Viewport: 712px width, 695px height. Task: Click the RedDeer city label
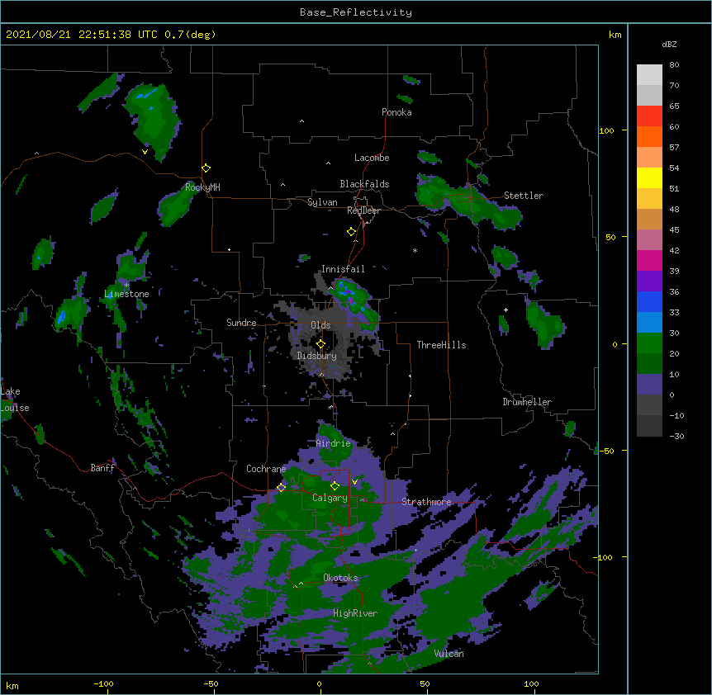click(363, 210)
